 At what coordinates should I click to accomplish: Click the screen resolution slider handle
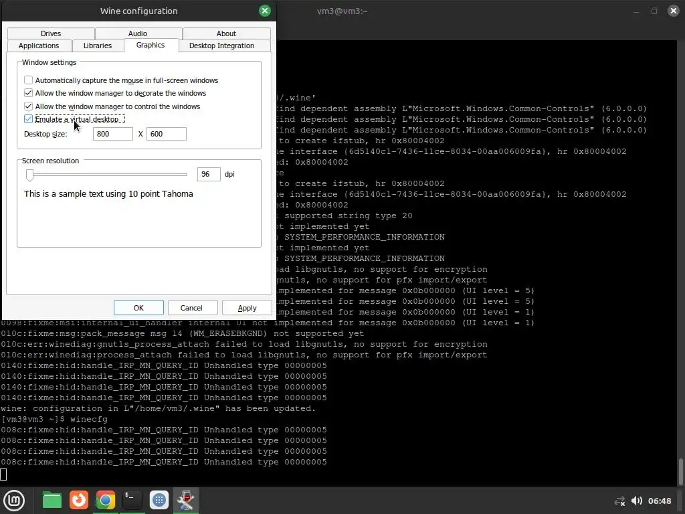coord(29,175)
